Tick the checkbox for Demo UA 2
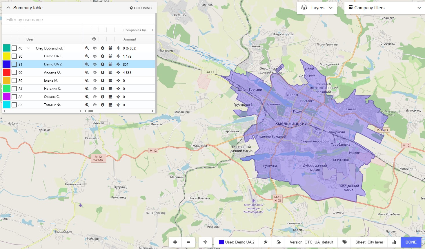Viewport: 425px width, 249px height. [14, 64]
